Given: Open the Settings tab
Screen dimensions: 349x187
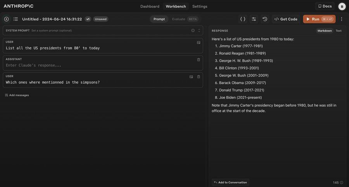Looking at the screenshot, I should click(x=200, y=6).
